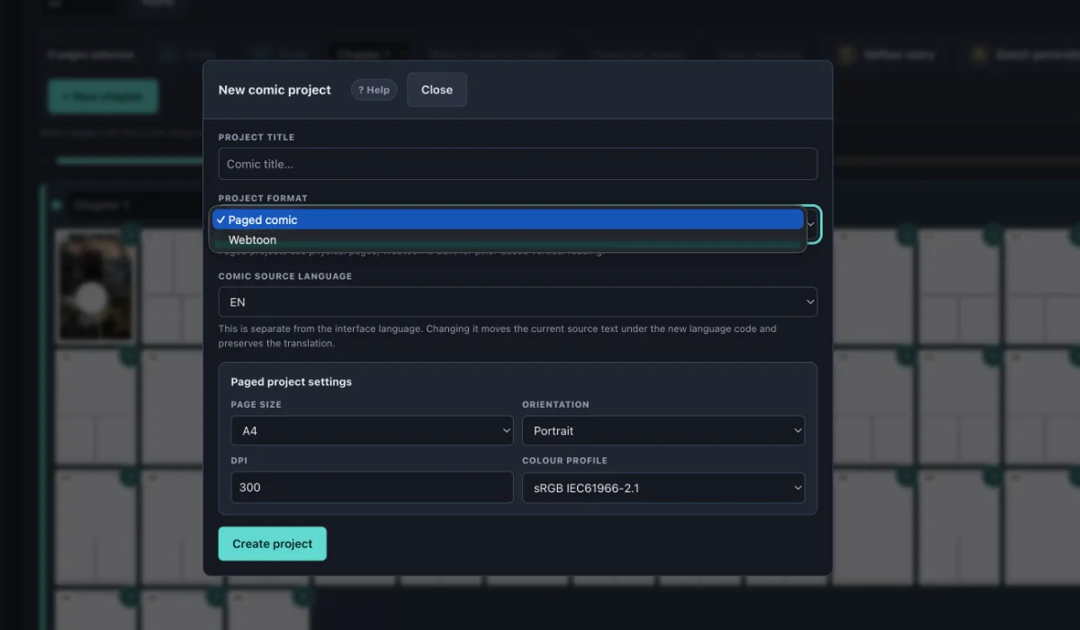
Task: Choose Webtoon from the project format list
Action: pos(508,240)
